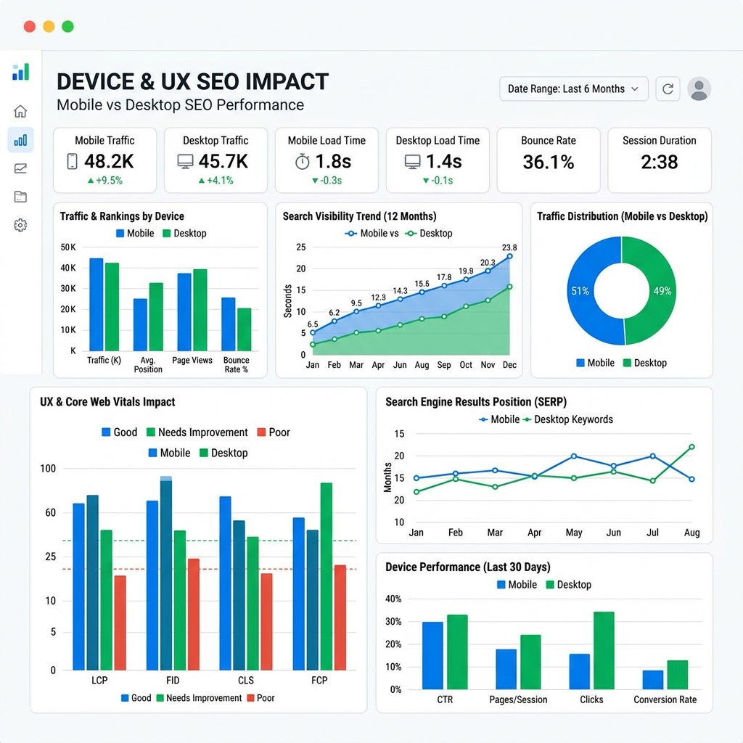Open the bar chart analytics sidebar item
This screenshot has height=743, width=743.
click(20, 140)
